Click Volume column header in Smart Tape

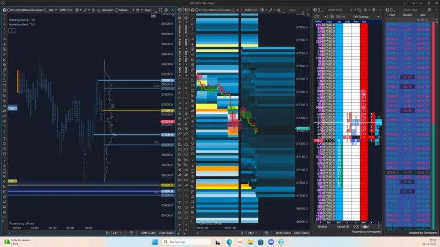(407, 15)
